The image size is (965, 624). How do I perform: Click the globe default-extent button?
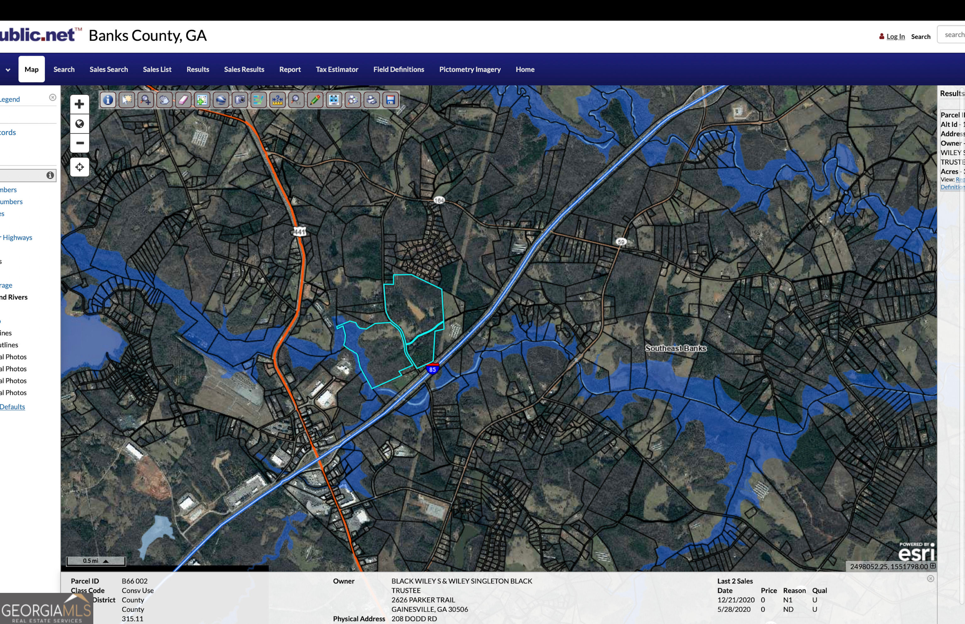79,123
